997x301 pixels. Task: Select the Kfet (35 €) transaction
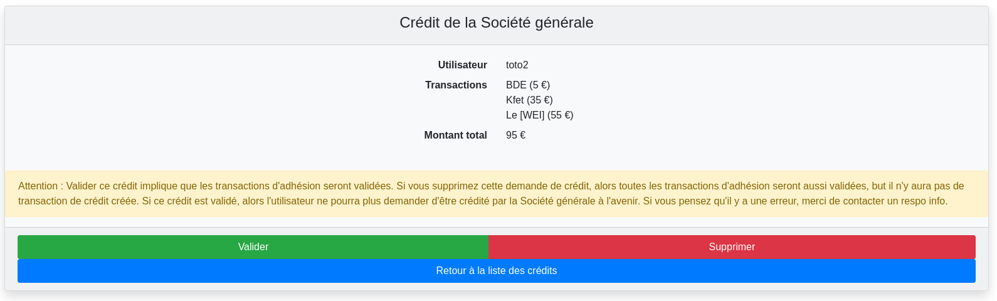point(529,100)
